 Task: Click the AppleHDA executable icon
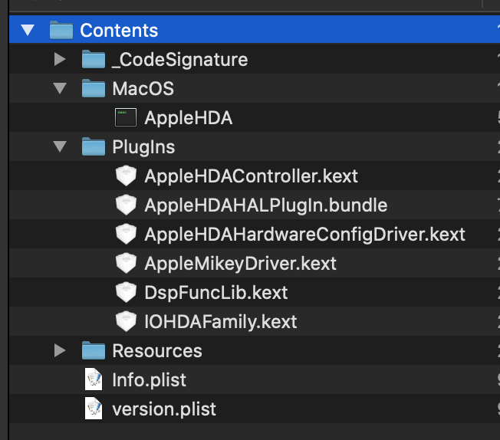125,118
